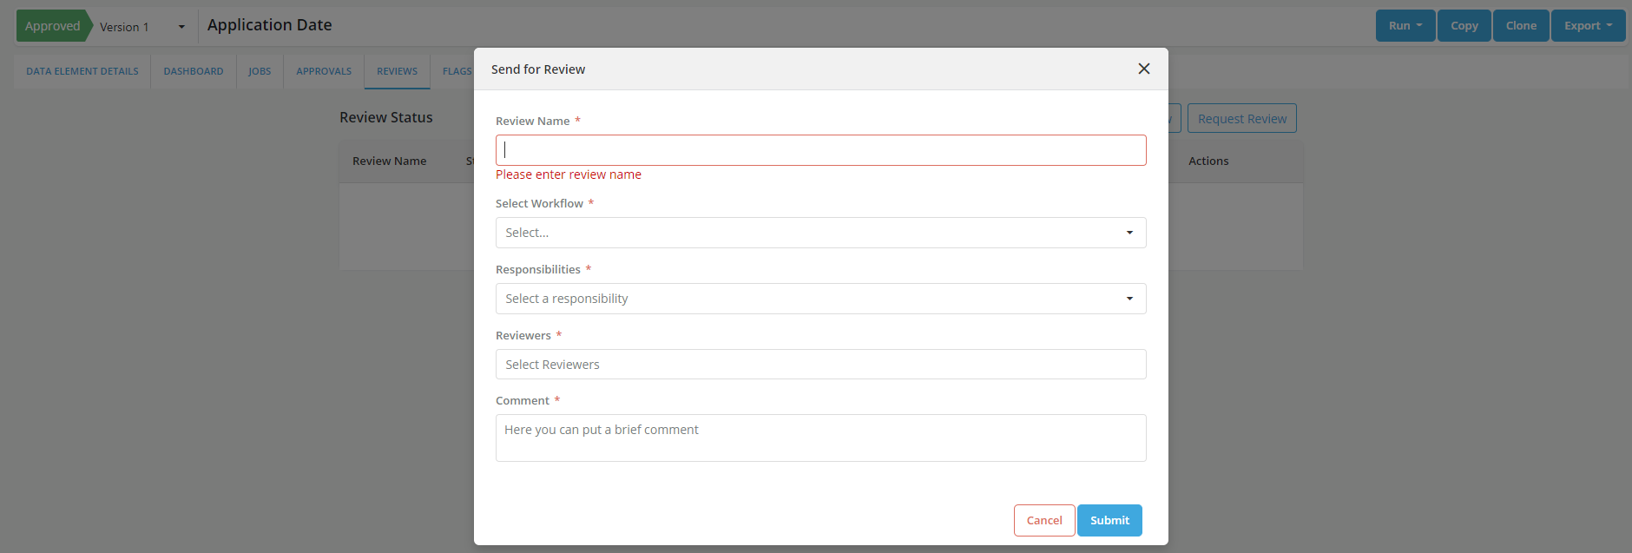
Task: Click the Select Reviewers field
Action: pyautogui.click(x=820, y=365)
